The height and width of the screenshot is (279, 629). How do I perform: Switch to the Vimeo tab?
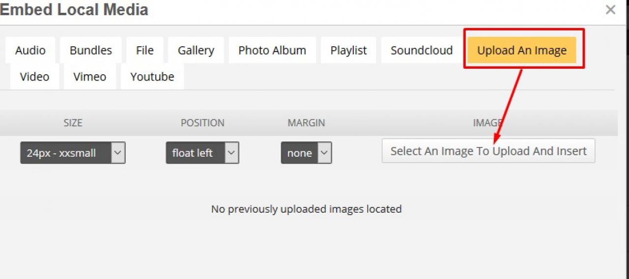coord(89,77)
